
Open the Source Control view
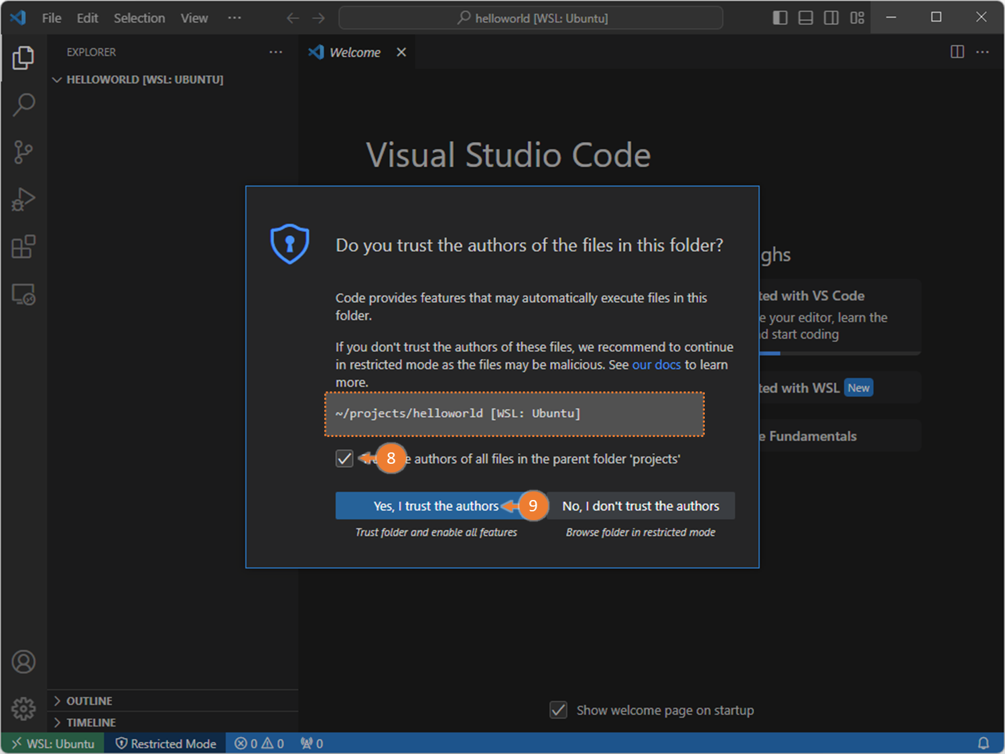click(23, 152)
